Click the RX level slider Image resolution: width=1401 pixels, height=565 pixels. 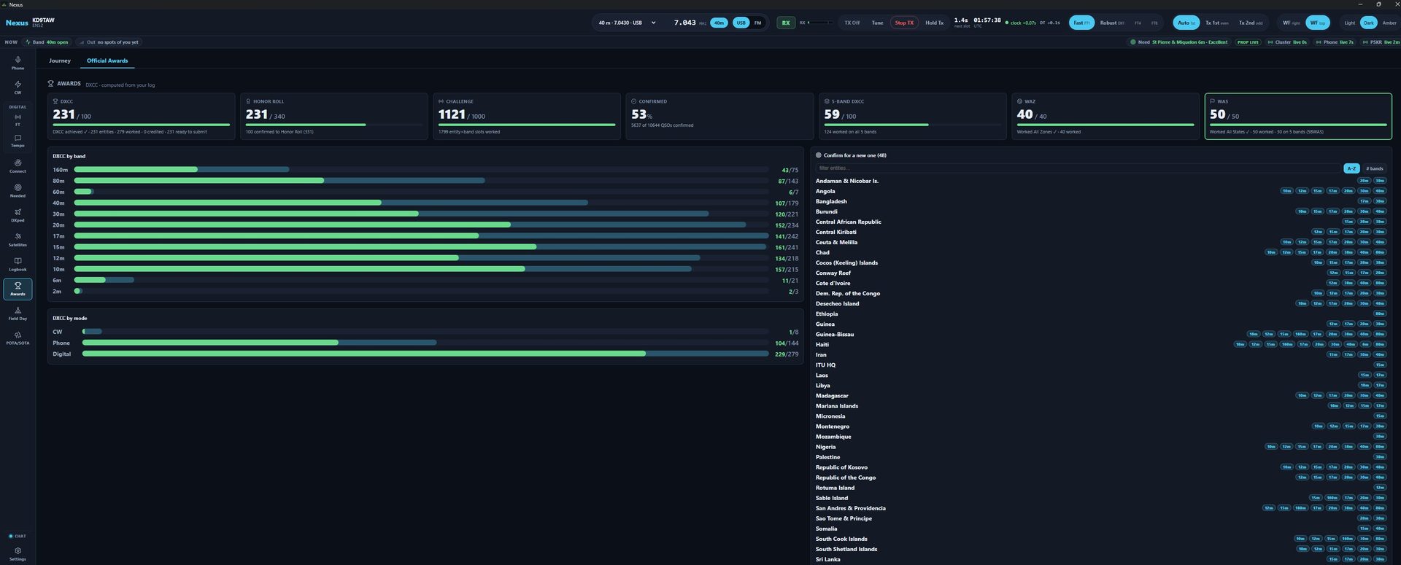[x=820, y=23]
